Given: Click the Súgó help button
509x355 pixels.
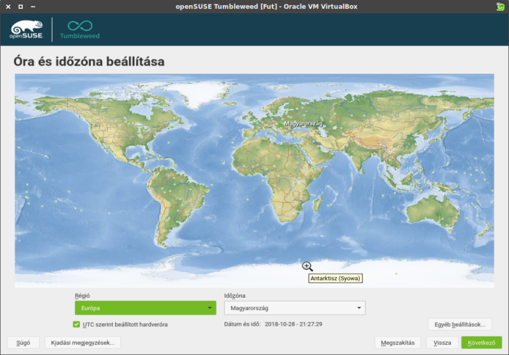Looking at the screenshot, I should (24, 342).
